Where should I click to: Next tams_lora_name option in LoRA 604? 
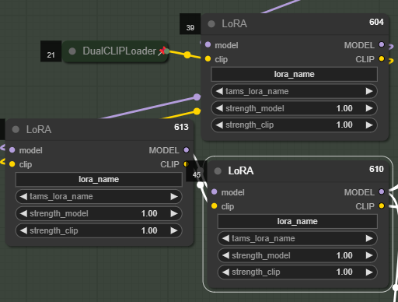coord(369,91)
